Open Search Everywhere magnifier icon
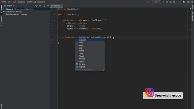194x109 pixels. (x=192, y=2)
